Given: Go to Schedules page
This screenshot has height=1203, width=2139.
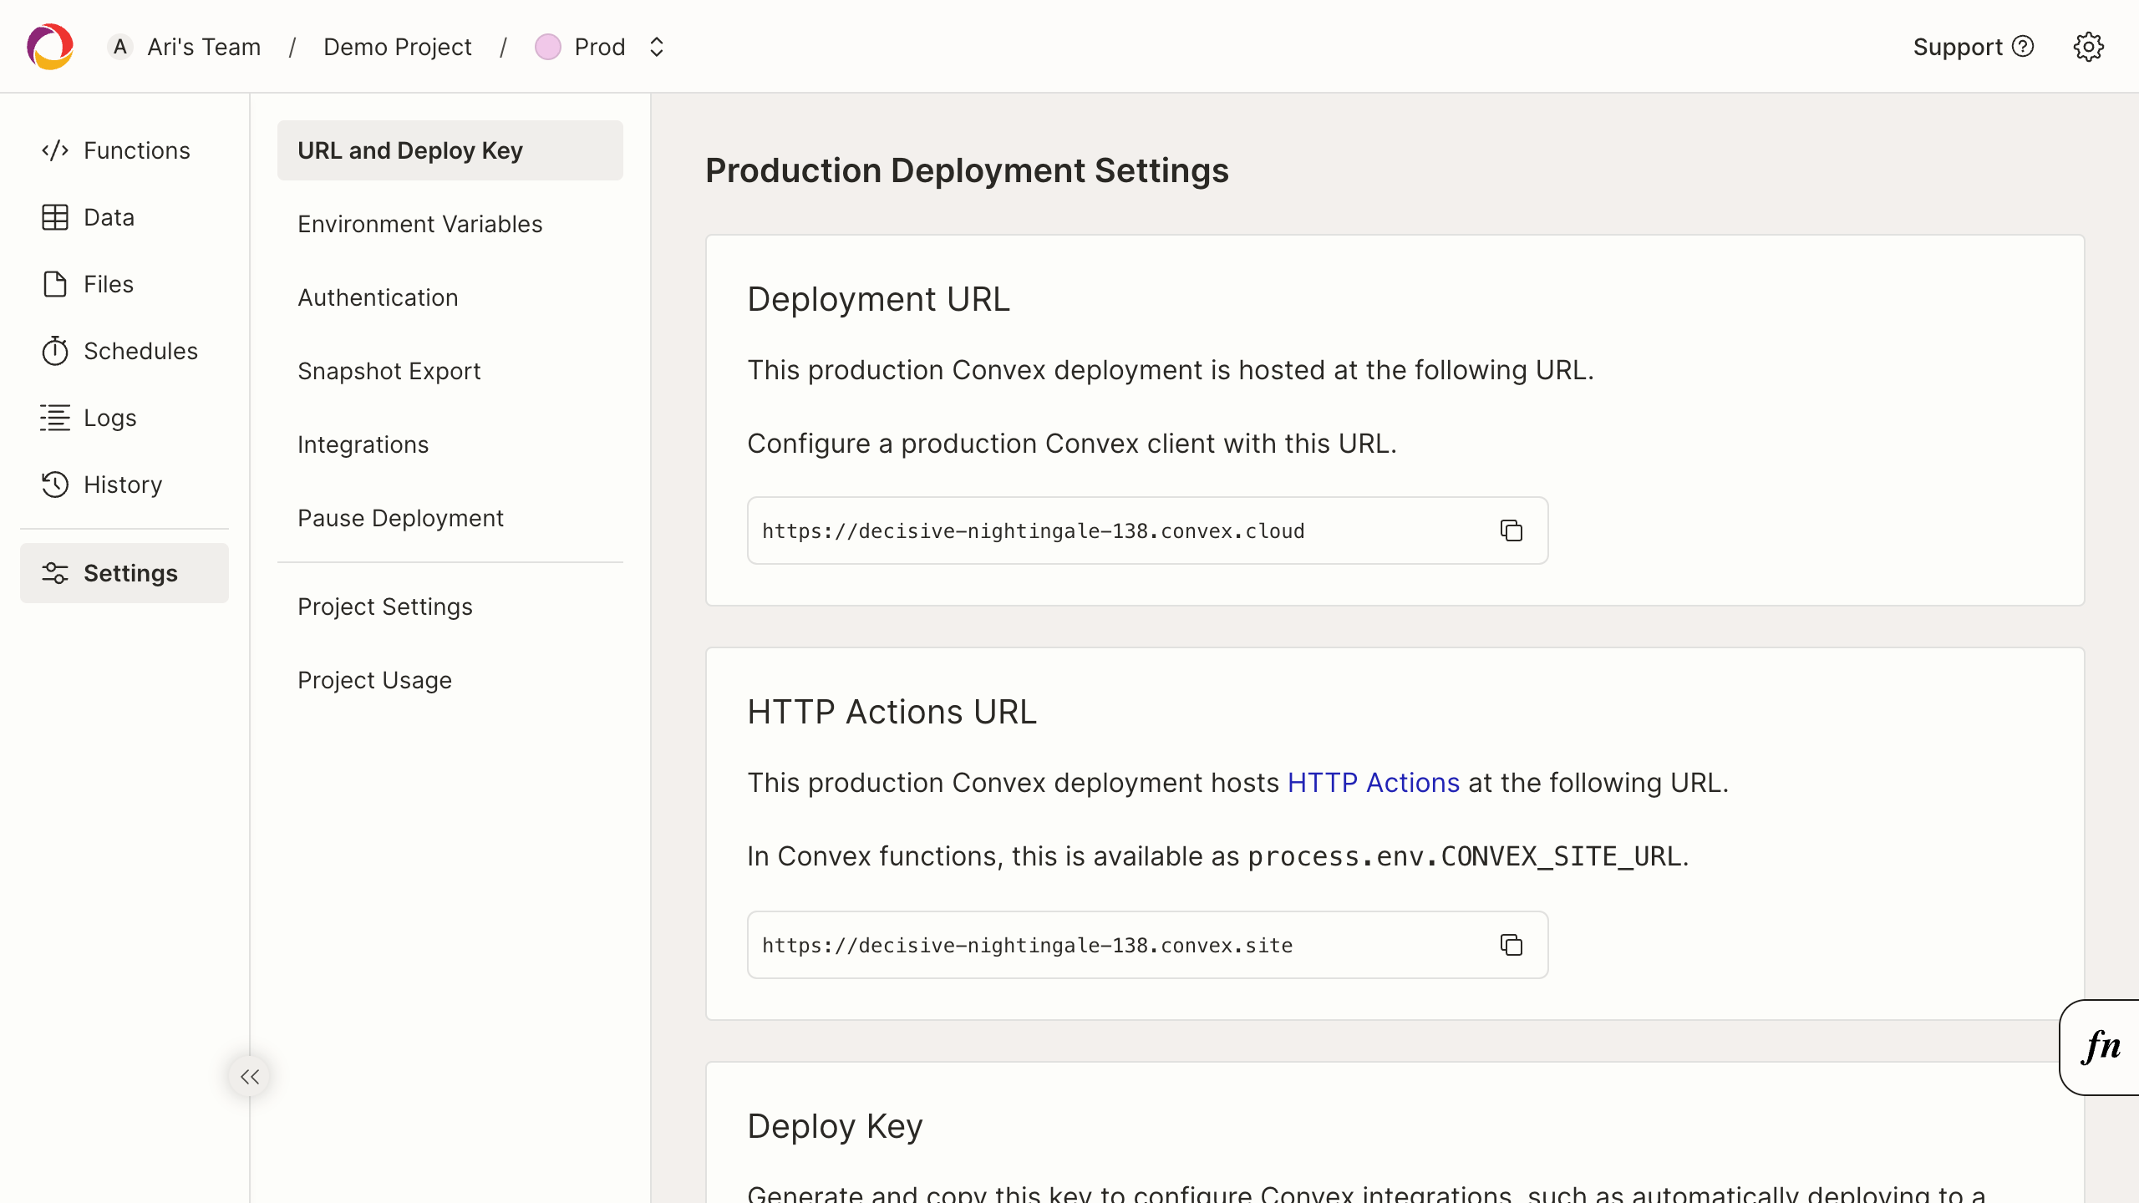Looking at the screenshot, I should coord(124,351).
